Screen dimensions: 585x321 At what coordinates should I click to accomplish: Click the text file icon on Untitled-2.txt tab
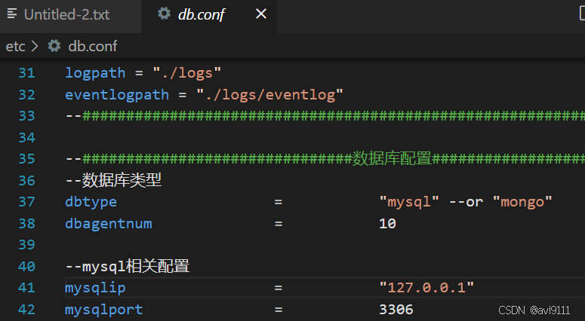pos(12,14)
